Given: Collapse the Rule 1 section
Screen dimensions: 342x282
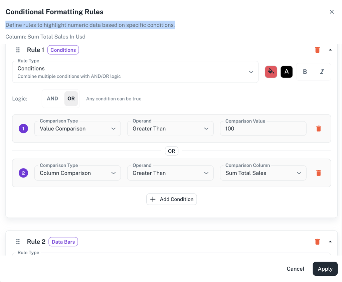Looking at the screenshot, I should (330, 50).
